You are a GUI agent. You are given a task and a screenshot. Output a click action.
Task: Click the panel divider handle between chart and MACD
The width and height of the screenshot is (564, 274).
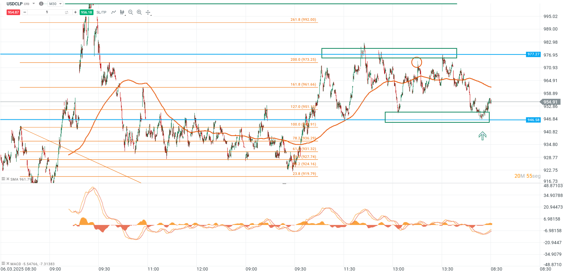pos(284,183)
